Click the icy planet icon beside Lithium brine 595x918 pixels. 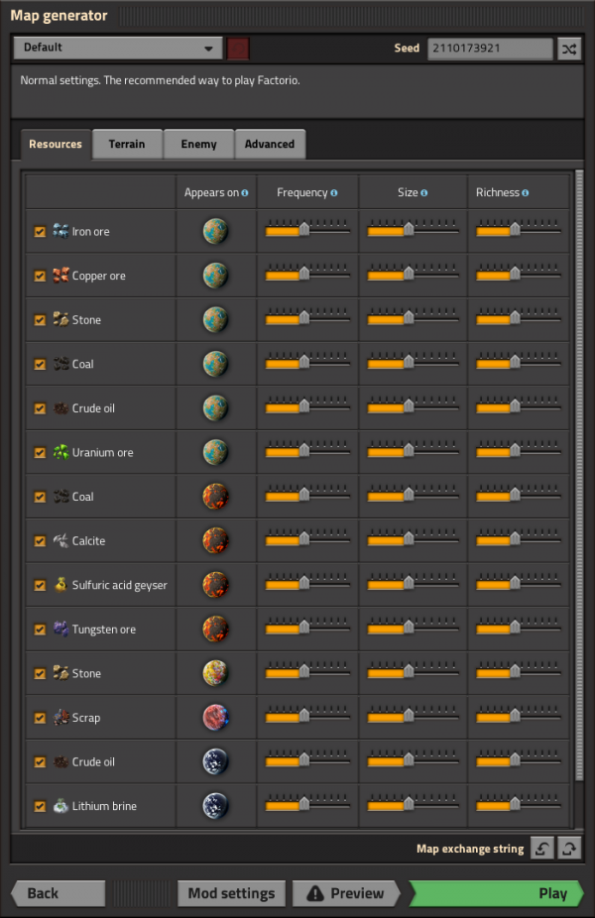coord(215,805)
